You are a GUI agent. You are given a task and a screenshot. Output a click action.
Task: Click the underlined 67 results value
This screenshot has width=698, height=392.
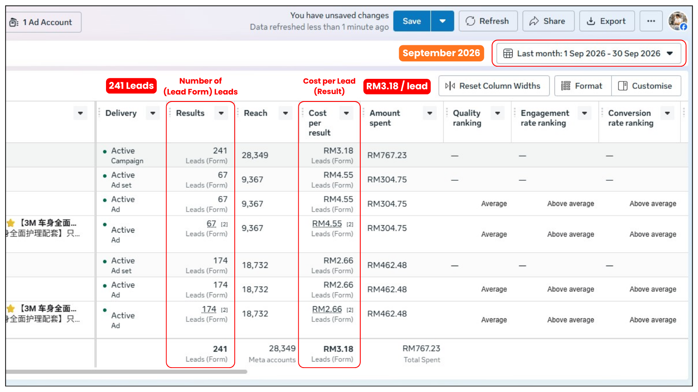pos(212,223)
